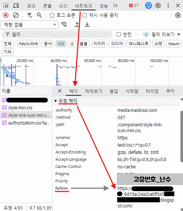The image size is (183, 211).
Task: Switch to the 시작점 details tab
Action: click(x=132, y=91)
